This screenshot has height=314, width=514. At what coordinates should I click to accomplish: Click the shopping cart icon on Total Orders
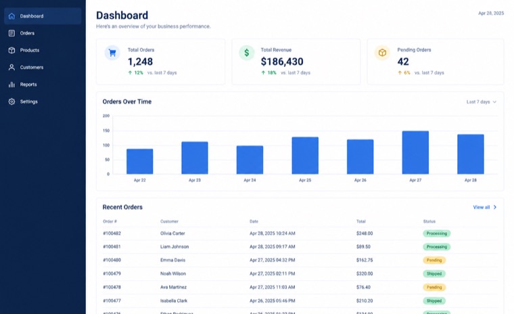(x=112, y=53)
